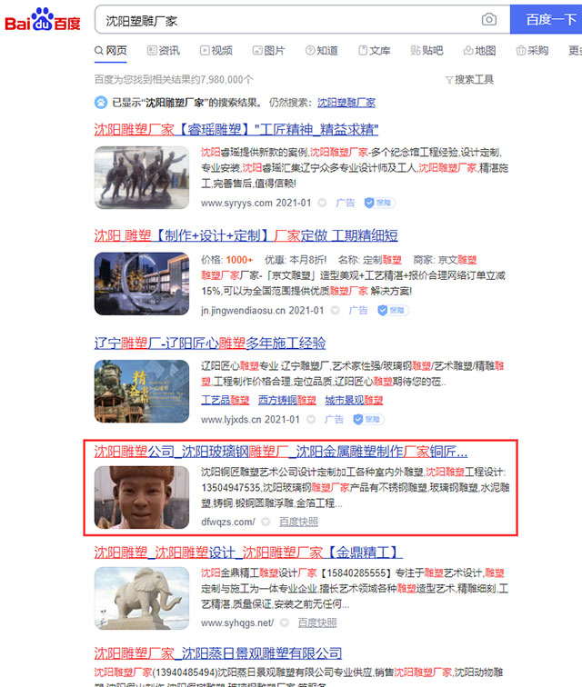Screen dimensions: 582x687
Task: Open the 搜索工具 filter
Action: click(x=469, y=80)
